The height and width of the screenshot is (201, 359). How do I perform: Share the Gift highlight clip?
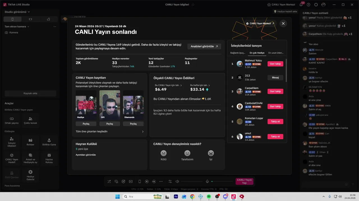[x=110, y=124]
